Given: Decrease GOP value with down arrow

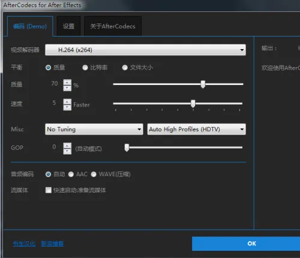Looking at the screenshot, I should [67, 151].
